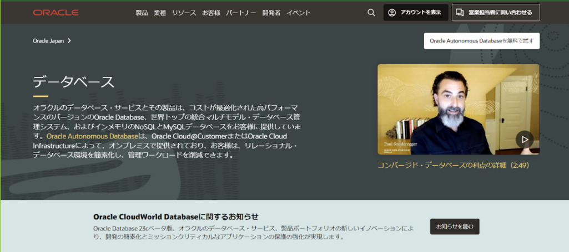Open the 業種 menu
The height and width of the screenshot is (252, 569).
(x=160, y=13)
